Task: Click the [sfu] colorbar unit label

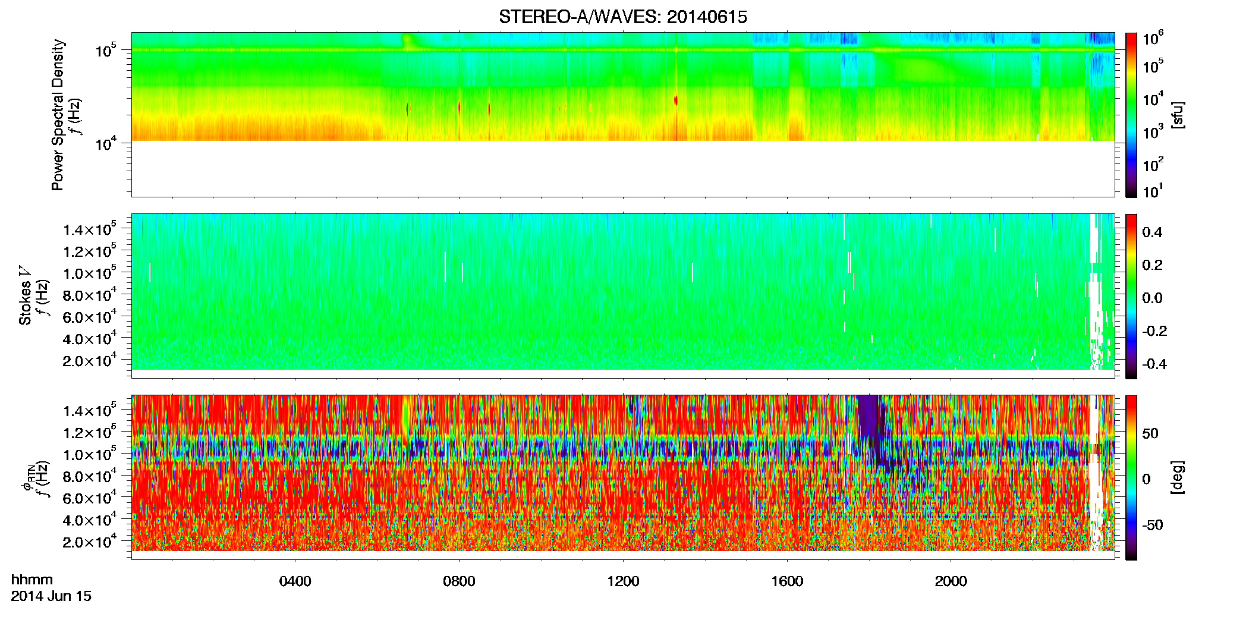Action: click(x=1178, y=115)
